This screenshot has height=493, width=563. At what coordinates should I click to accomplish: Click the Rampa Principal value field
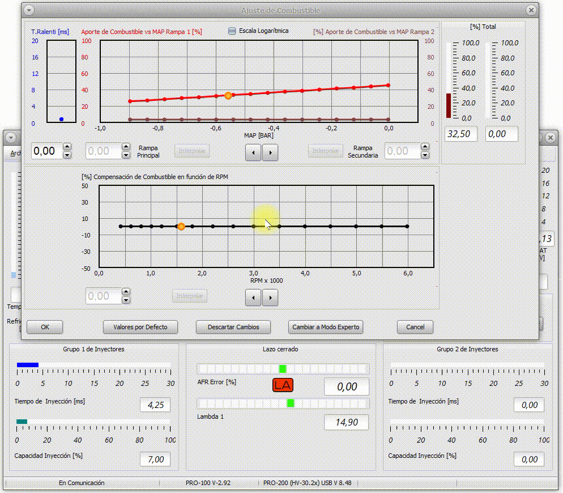pyautogui.click(x=104, y=151)
